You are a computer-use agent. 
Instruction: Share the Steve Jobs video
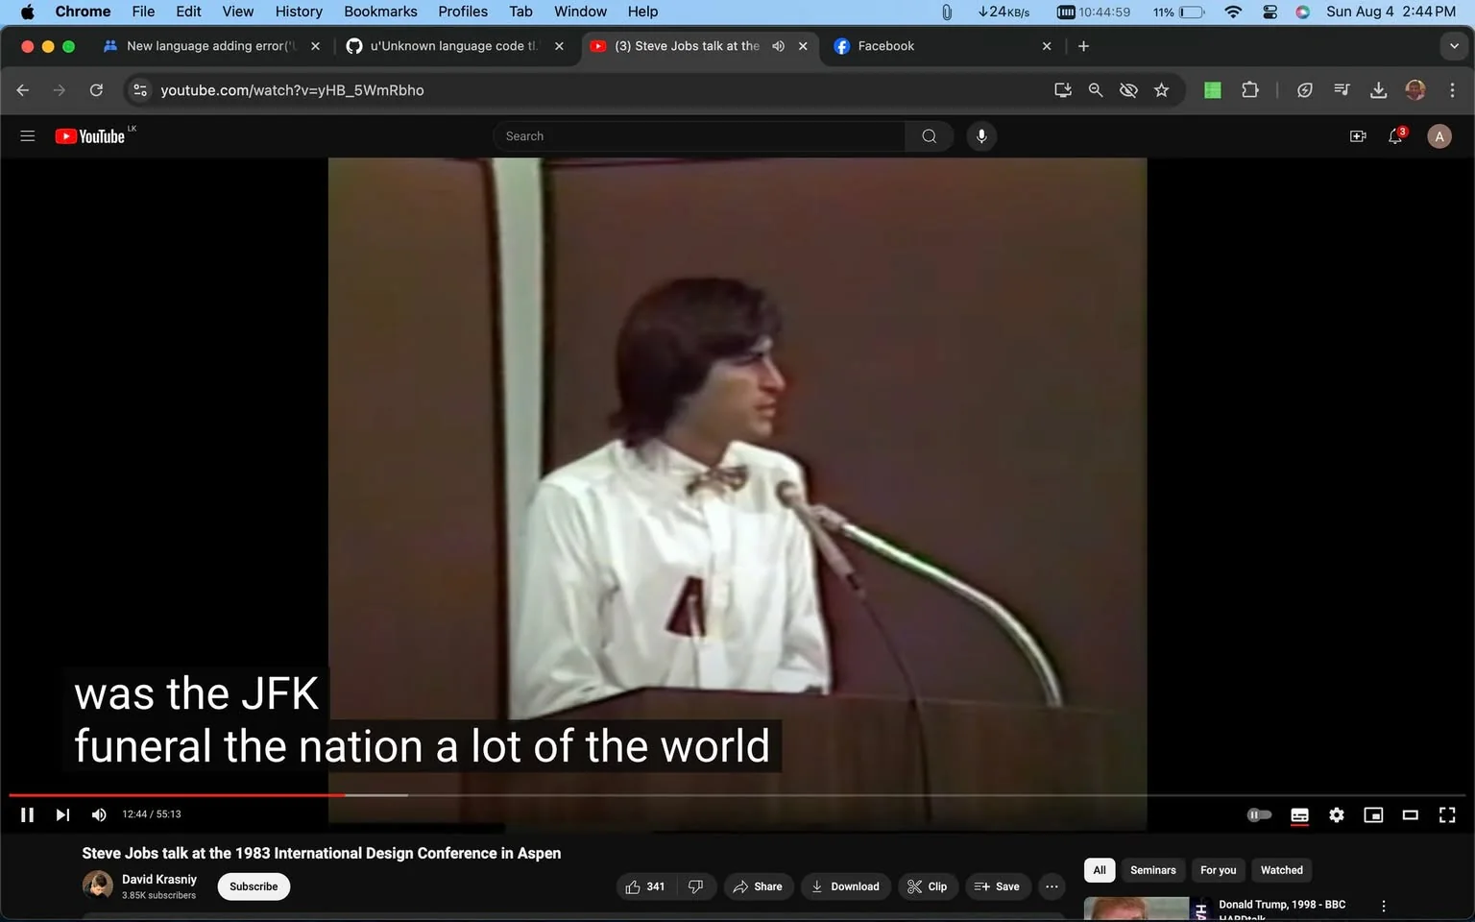[758, 886]
